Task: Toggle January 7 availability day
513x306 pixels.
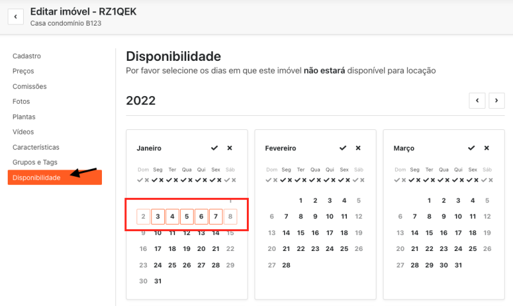Action: pos(215,217)
